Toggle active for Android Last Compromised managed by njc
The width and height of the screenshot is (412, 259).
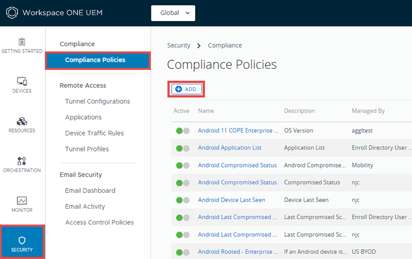coord(183,235)
